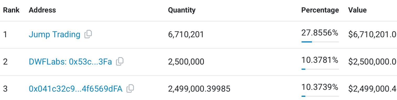Click the $6,710,201 value cell
The image size is (397, 100).
pos(373,34)
